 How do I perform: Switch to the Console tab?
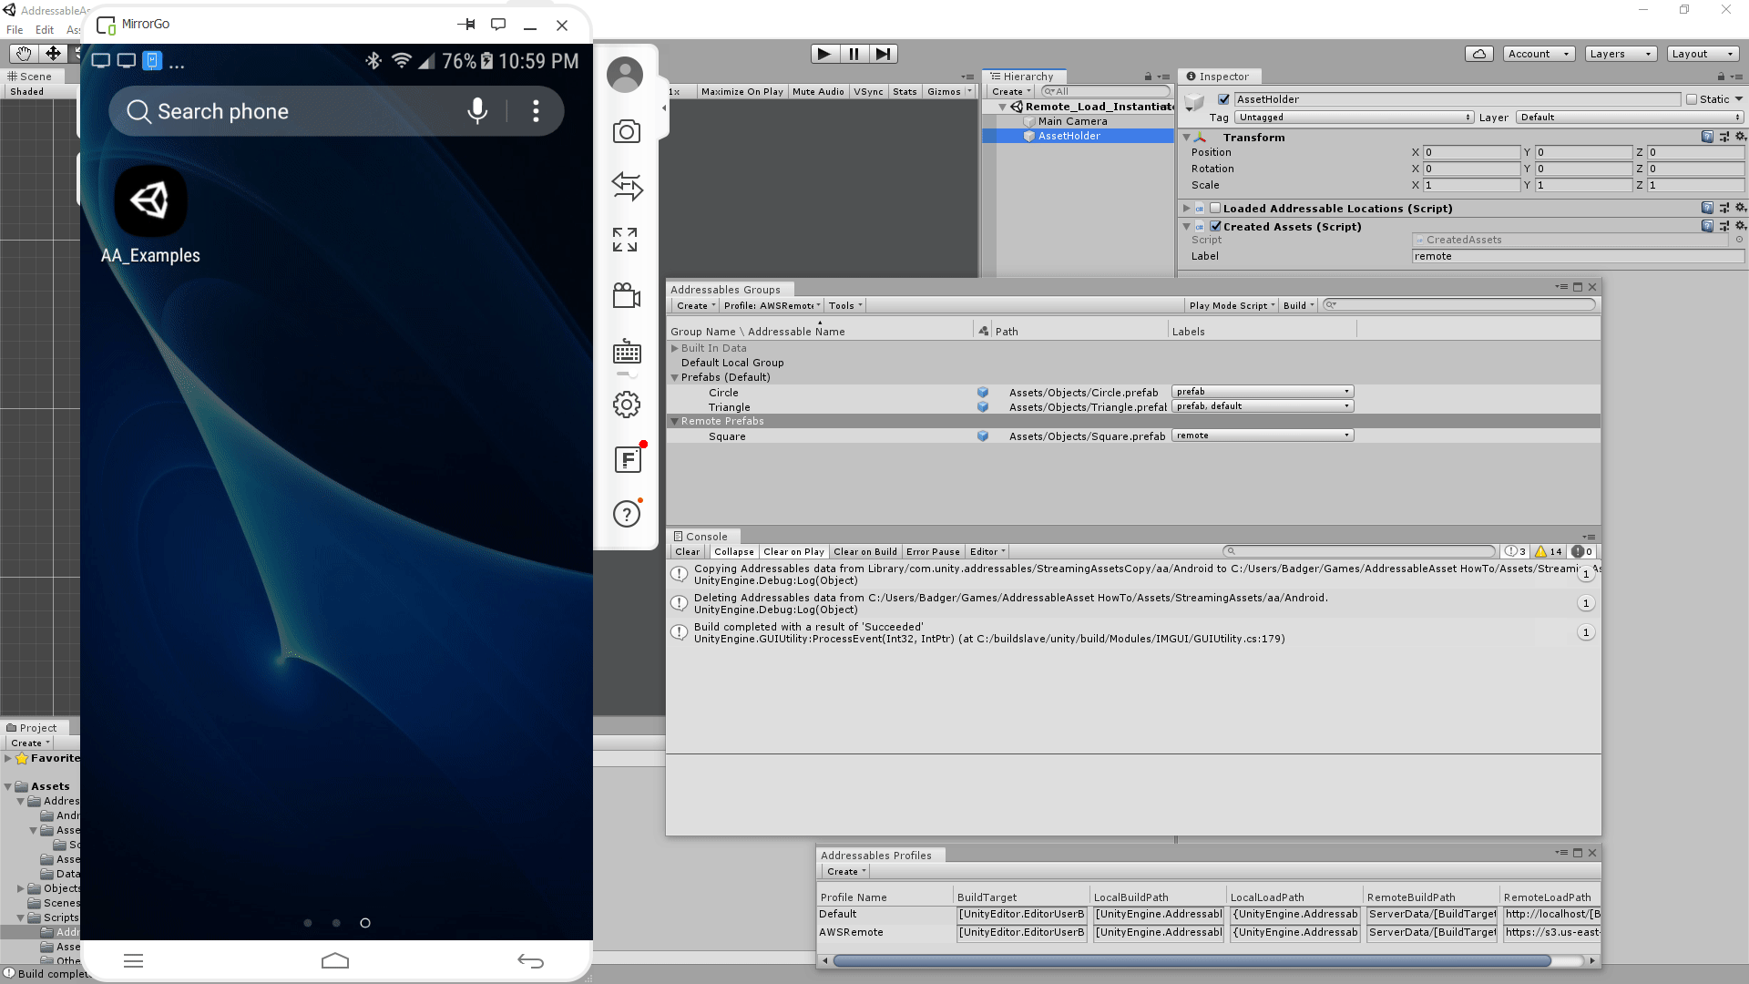(705, 537)
